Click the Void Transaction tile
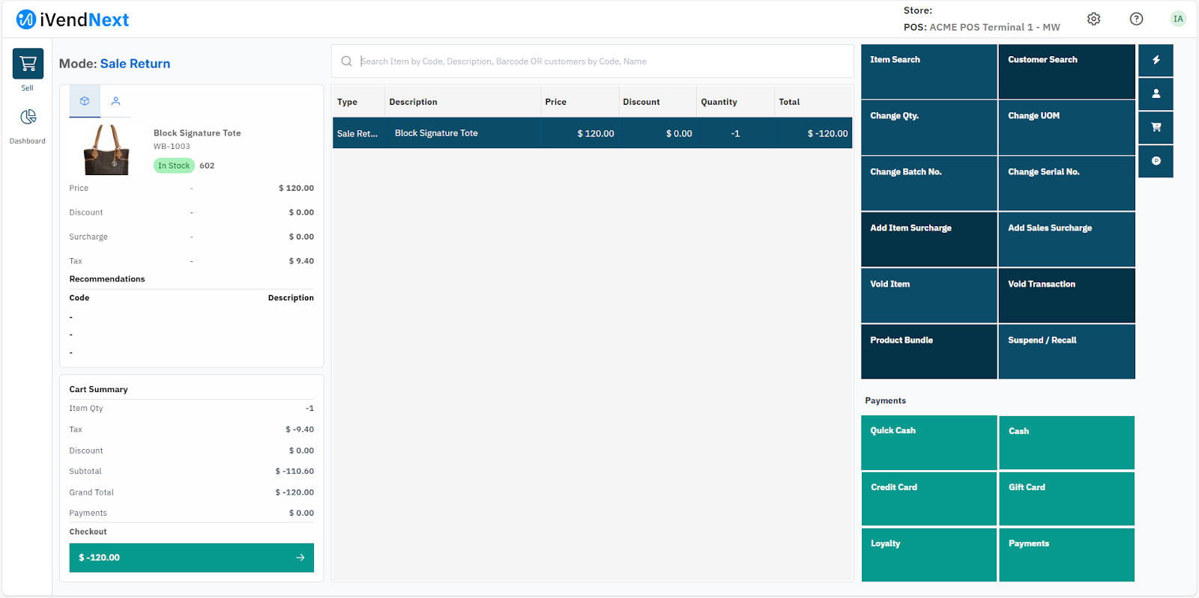 click(1066, 296)
